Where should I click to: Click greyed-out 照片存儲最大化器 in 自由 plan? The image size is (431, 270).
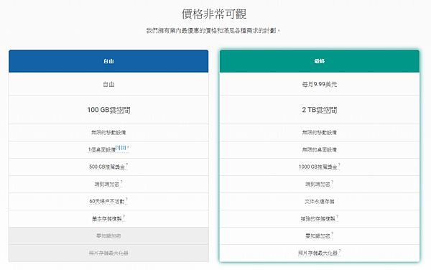pos(108,253)
